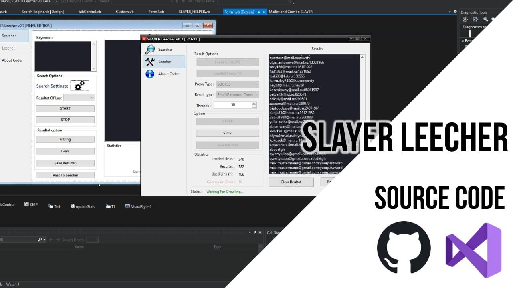The height and width of the screenshot is (288, 513).
Task: Increase Threads value with the up arrow
Action: (x=254, y=103)
